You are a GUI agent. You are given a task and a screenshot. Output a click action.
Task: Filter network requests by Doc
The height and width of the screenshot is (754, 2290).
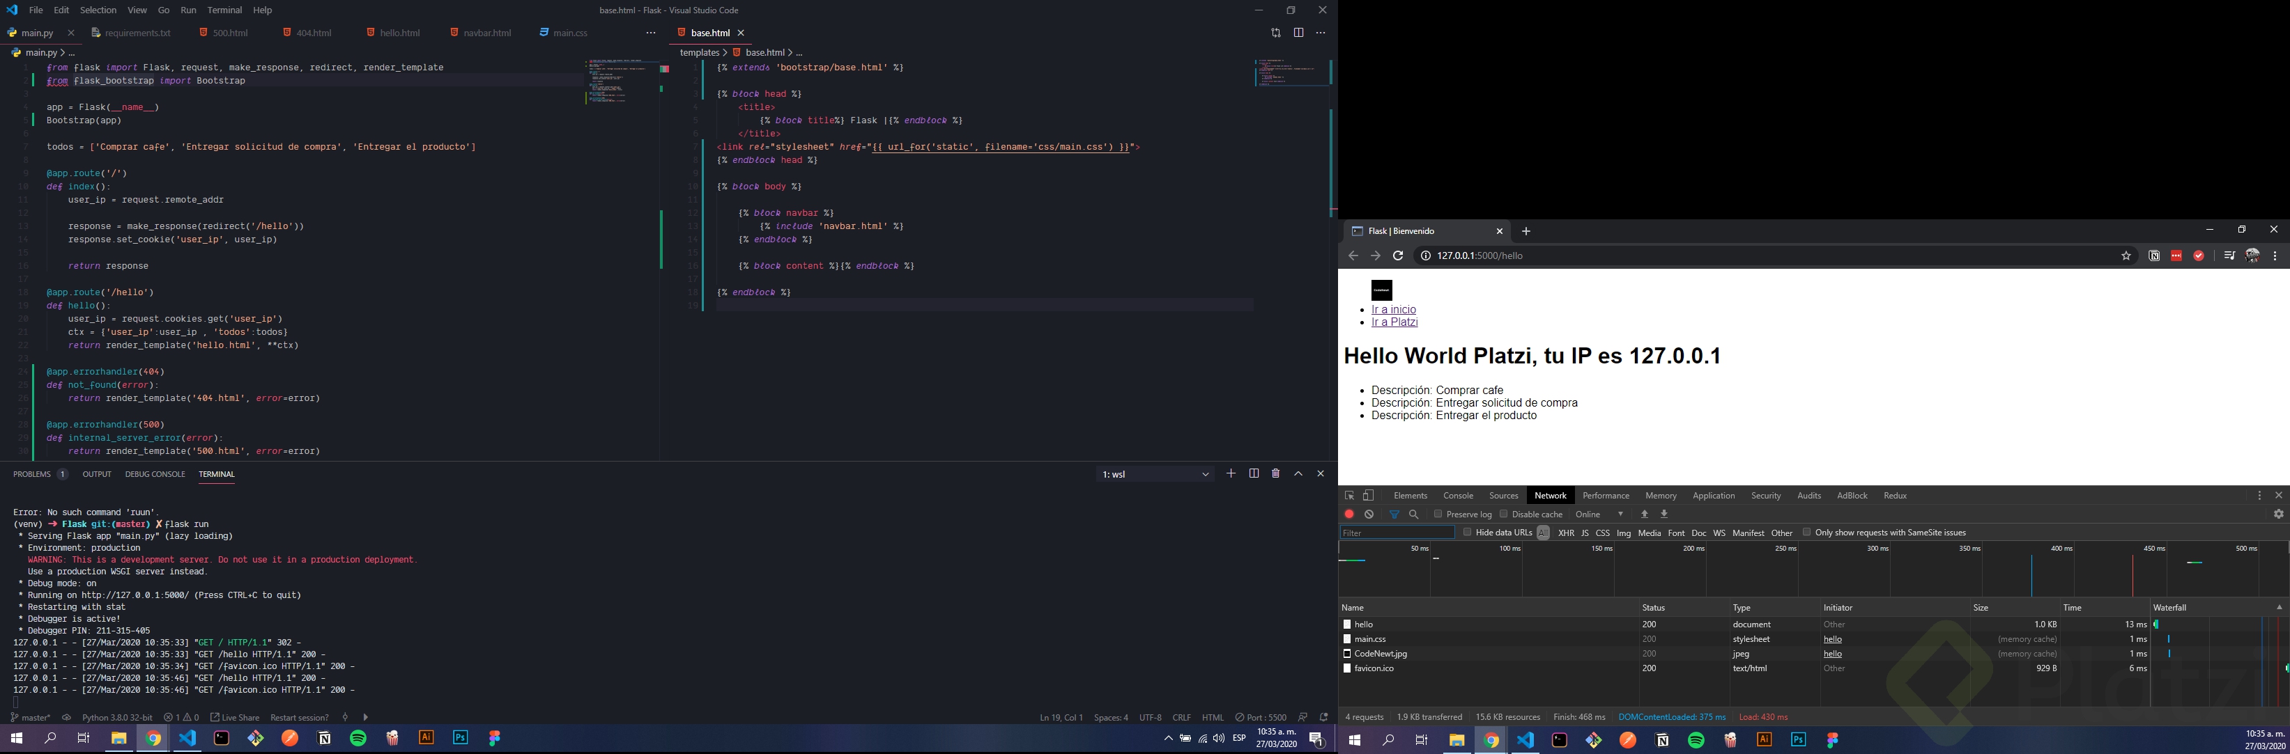1699,533
